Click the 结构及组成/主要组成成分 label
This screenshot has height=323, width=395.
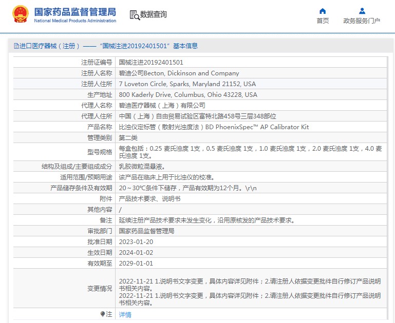77,167
